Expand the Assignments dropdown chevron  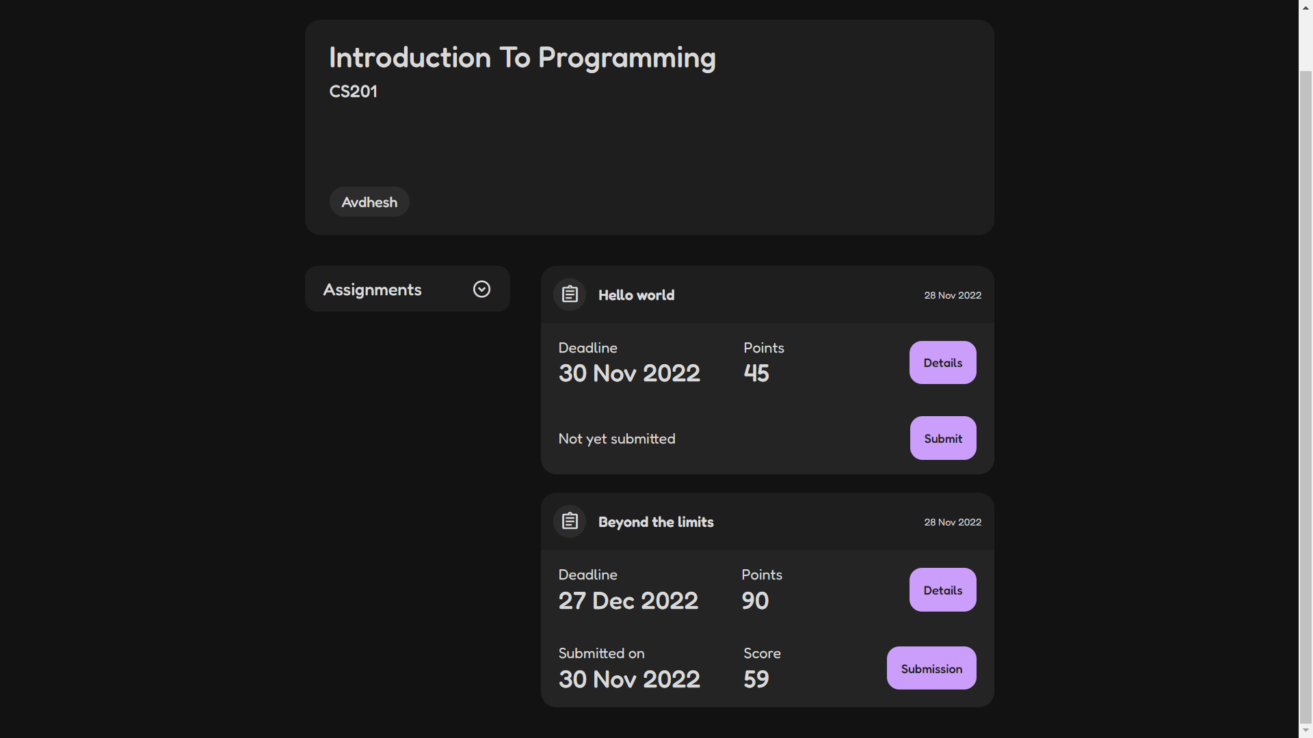[x=481, y=289]
